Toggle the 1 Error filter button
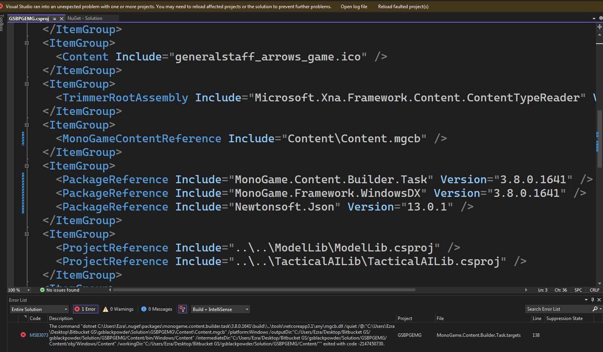 [x=85, y=309]
